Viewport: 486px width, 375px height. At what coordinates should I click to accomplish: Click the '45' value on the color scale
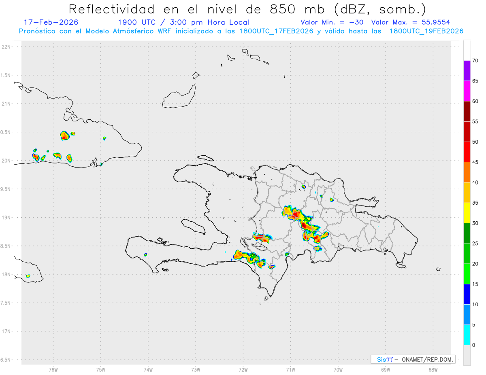(475, 162)
